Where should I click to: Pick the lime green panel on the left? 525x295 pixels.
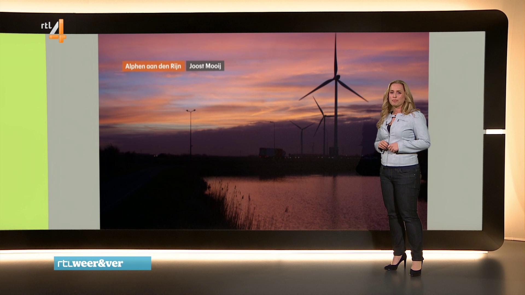coord(23,131)
